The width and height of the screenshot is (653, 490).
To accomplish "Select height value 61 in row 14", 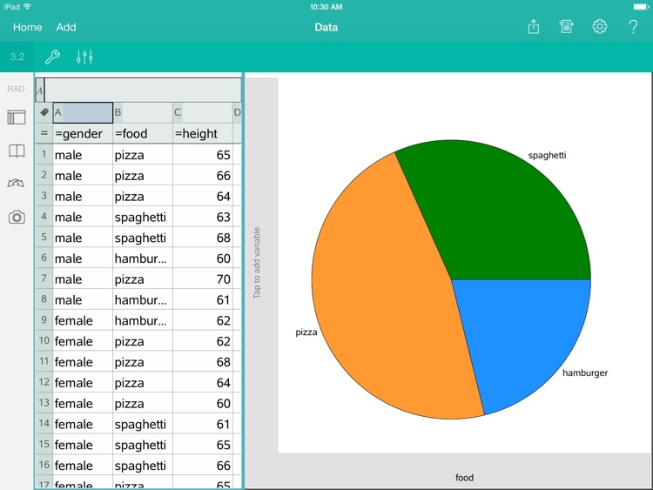I will click(x=202, y=424).
